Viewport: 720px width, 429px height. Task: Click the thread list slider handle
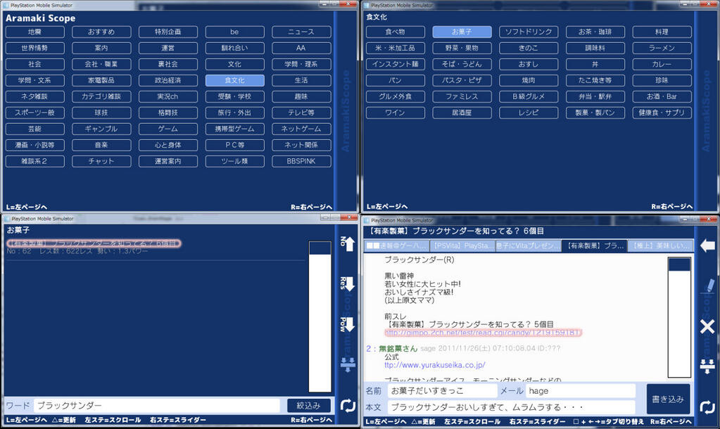(x=320, y=248)
